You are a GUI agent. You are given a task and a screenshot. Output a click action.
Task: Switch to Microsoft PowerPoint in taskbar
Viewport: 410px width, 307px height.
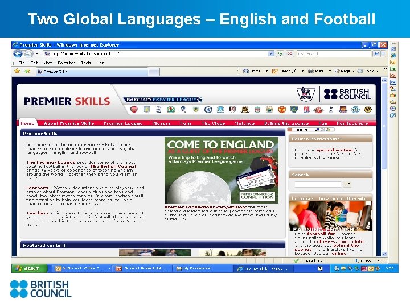(141, 268)
